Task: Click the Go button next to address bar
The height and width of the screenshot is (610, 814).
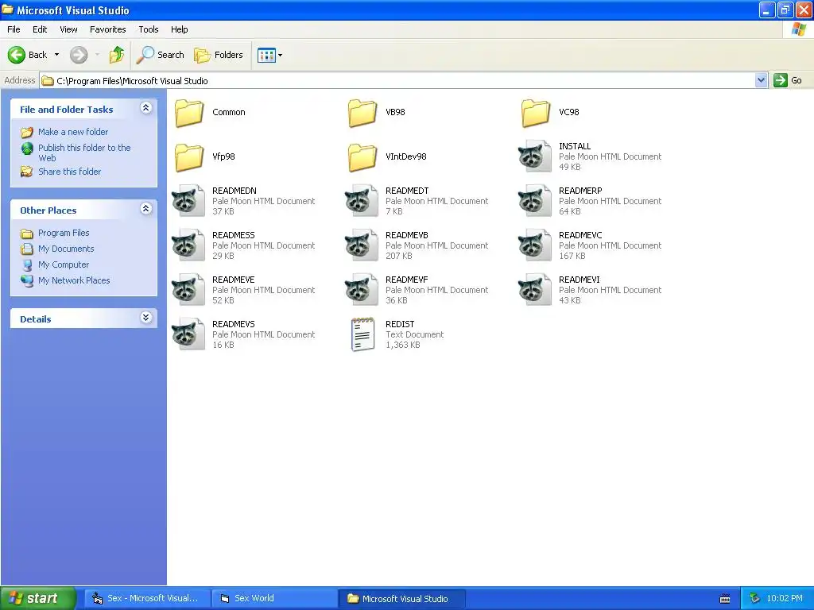Action: [x=788, y=80]
